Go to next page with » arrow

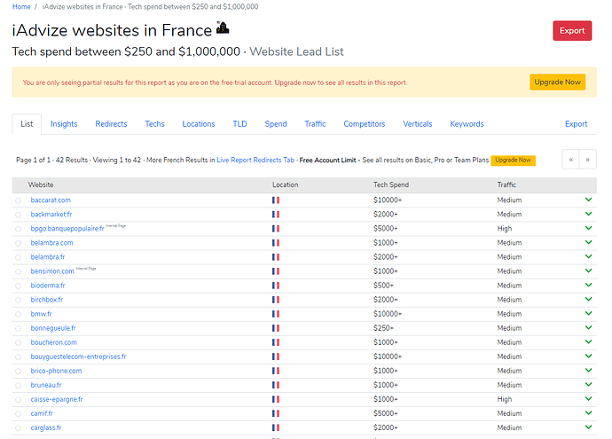coord(587,160)
